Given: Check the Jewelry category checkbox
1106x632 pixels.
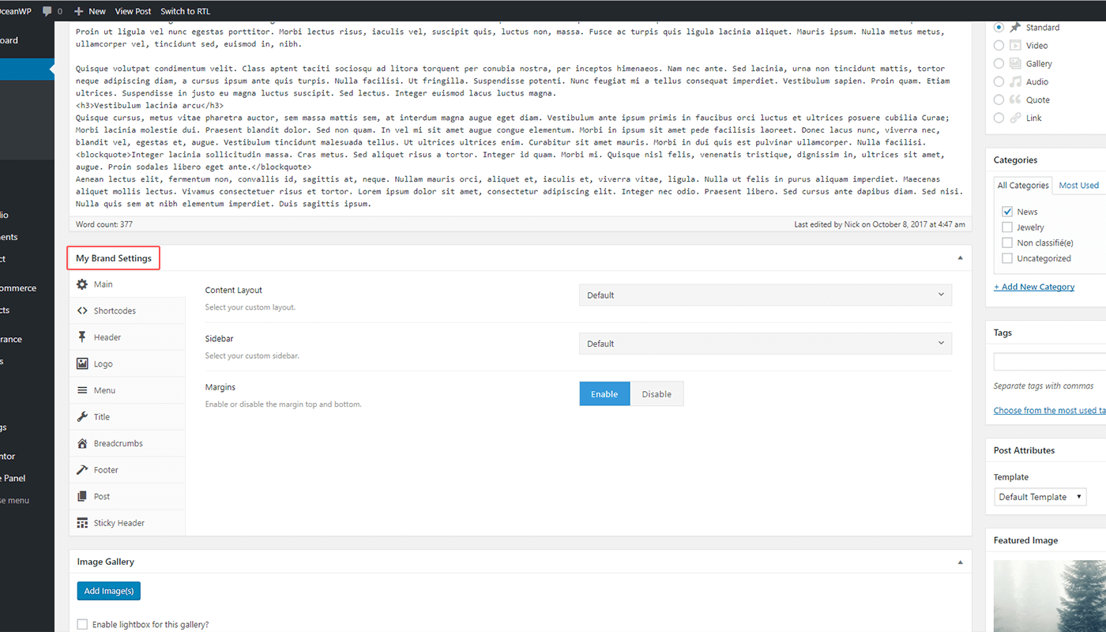Looking at the screenshot, I should pyautogui.click(x=1007, y=228).
